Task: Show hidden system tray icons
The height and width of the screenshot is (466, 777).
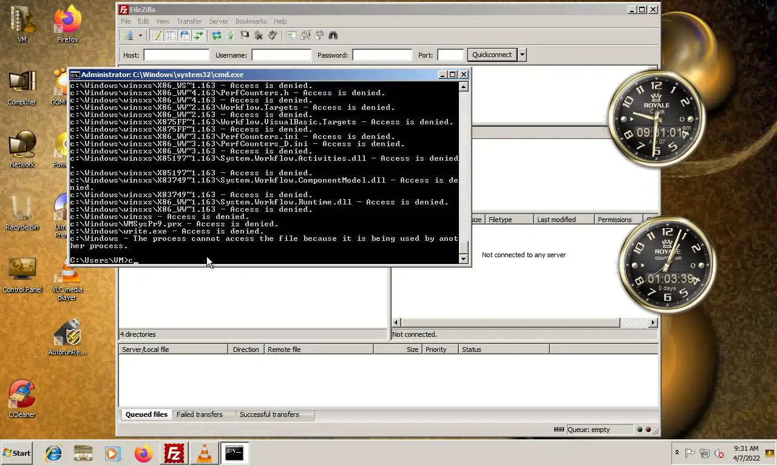Action: [677, 453]
